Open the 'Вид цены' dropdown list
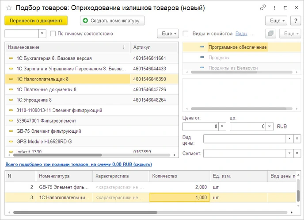Image resolution: width=304 pixels, height=220 pixels. pyautogui.click(x=289, y=139)
